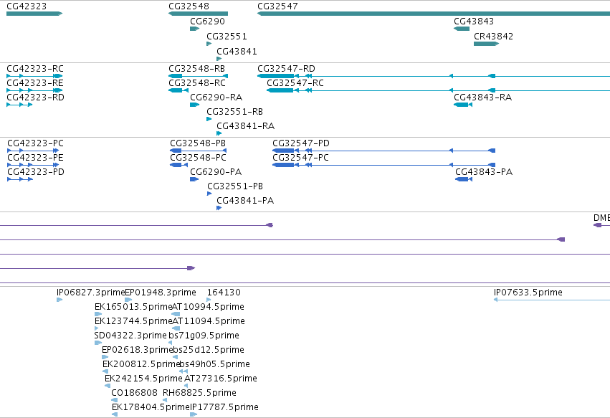Click the CG6290 gene arrow glyph

point(194,29)
